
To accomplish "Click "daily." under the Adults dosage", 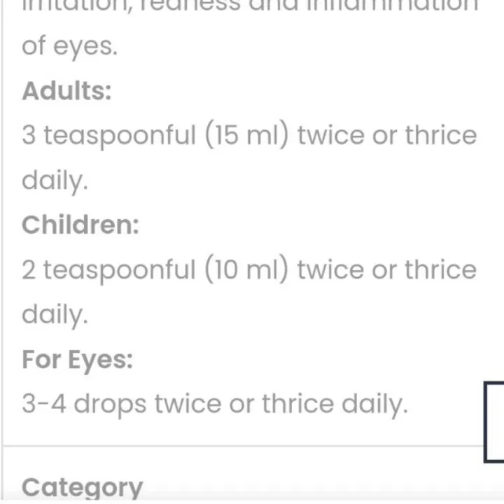I will click(55, 180).
